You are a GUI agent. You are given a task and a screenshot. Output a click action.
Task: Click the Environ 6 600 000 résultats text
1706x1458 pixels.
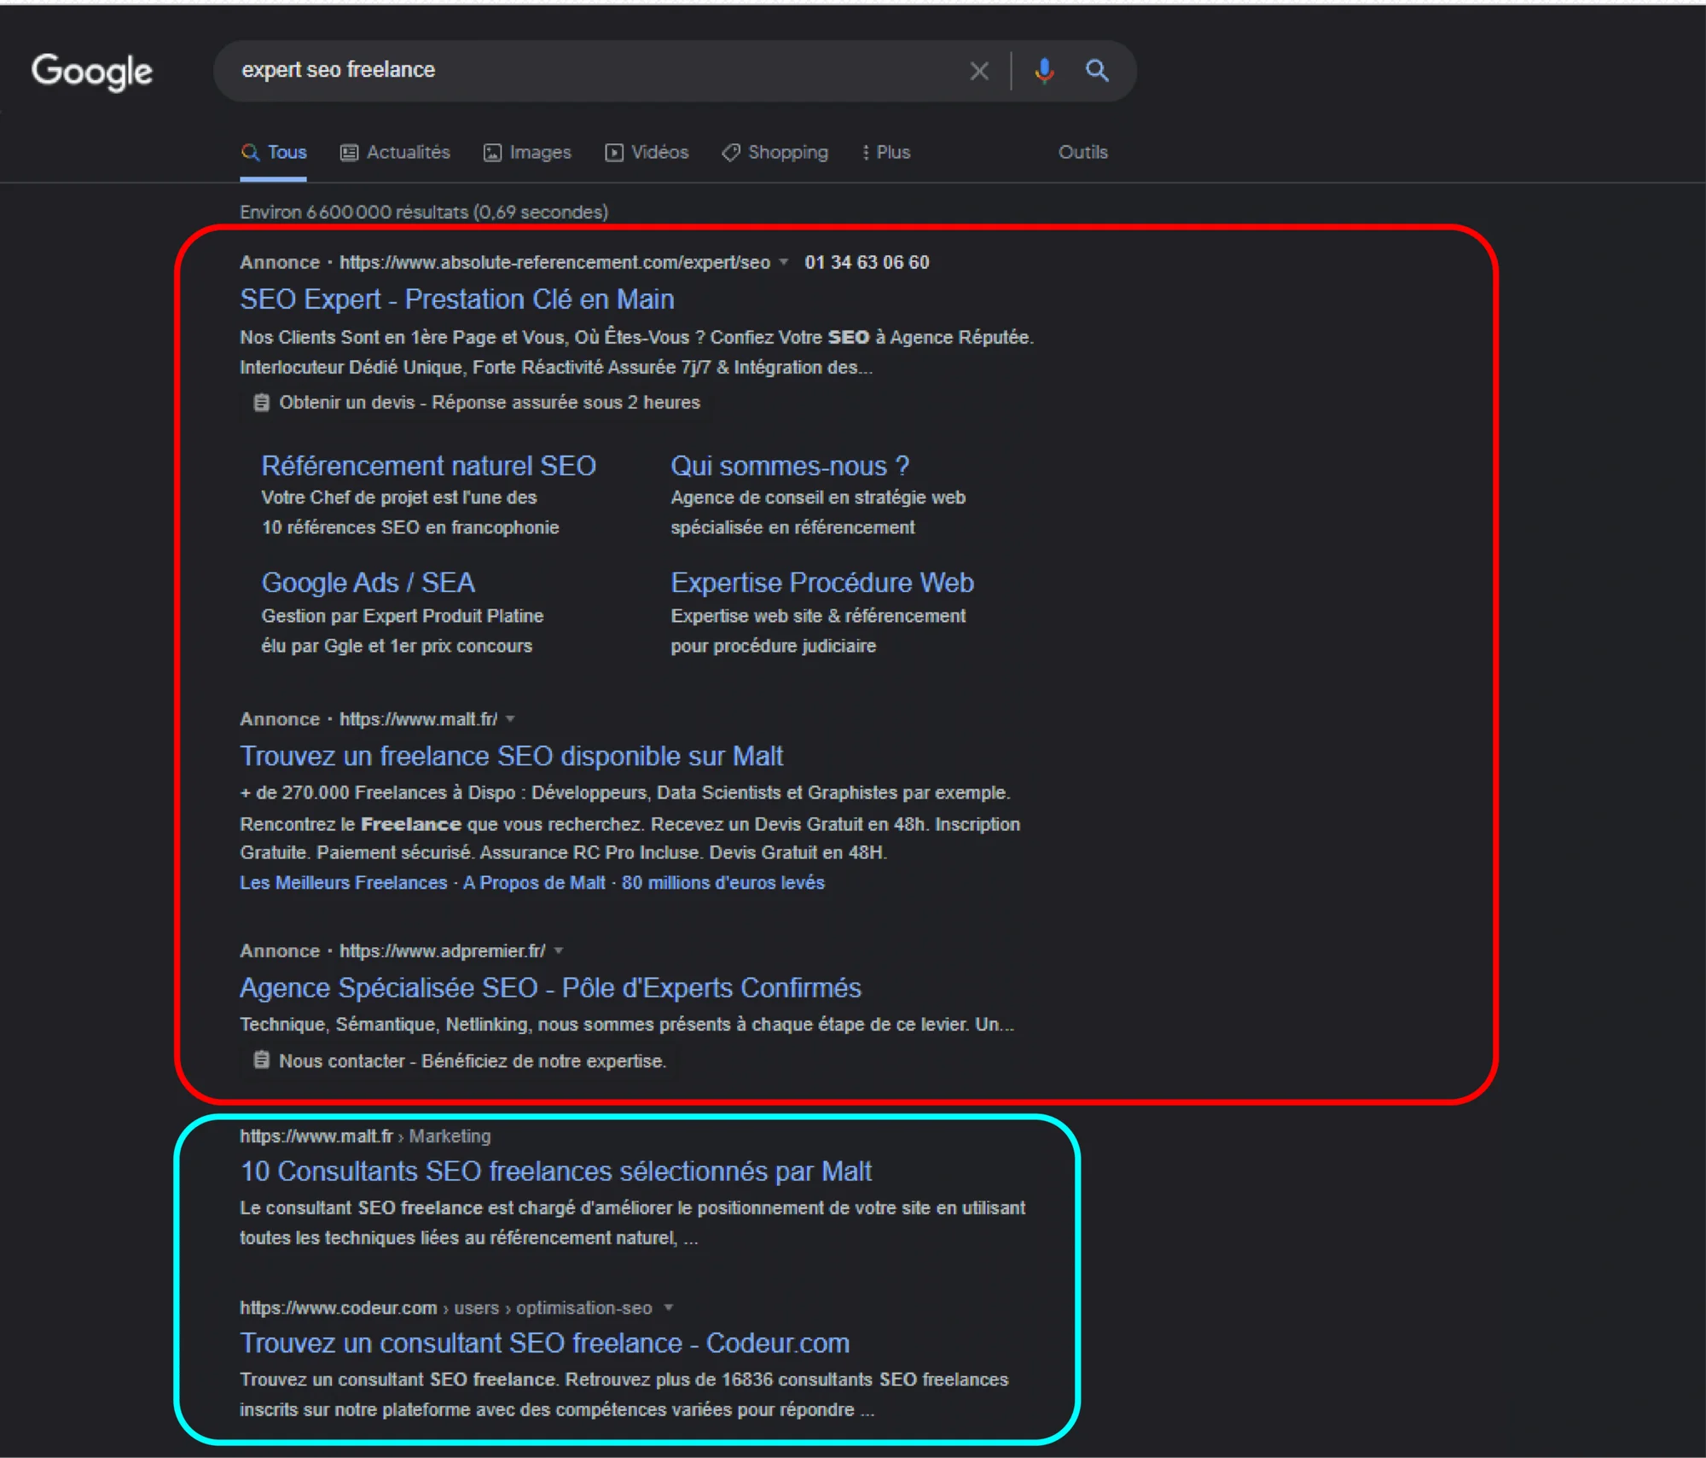tap(424, 212)
